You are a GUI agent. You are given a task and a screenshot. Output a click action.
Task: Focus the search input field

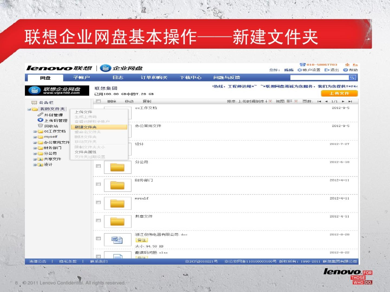pyautogui.click(x=319, y=78)
